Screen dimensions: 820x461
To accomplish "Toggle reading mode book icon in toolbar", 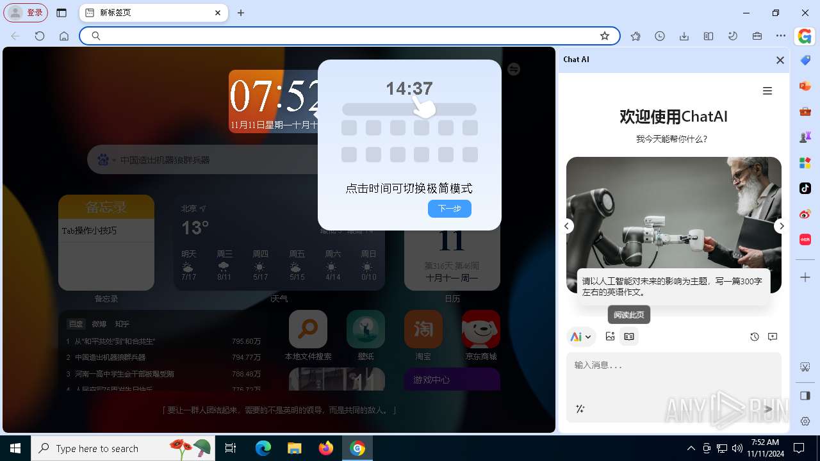I will pos(709,36).
